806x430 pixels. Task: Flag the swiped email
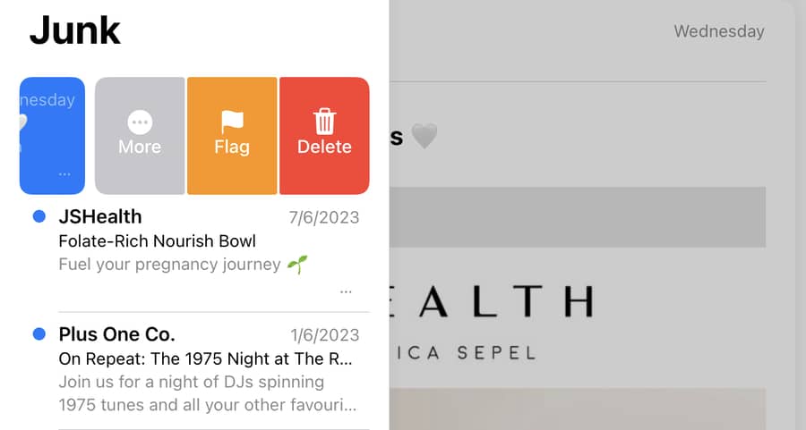click(x=232, y=136)
